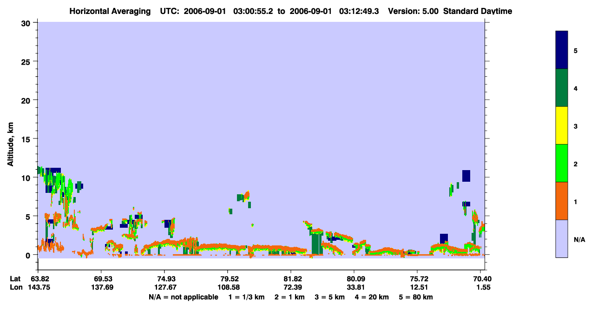Click the 15 tick on altitude axis
This screenshot has height=310, width=604.
[x=28, y=139]
